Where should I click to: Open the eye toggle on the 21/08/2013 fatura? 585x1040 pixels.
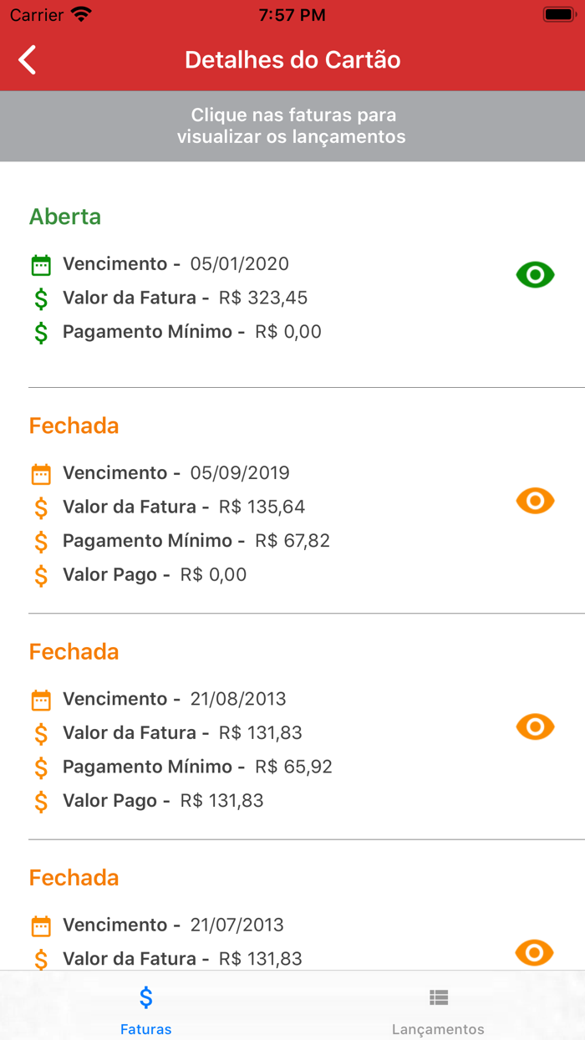coord(535,726)
